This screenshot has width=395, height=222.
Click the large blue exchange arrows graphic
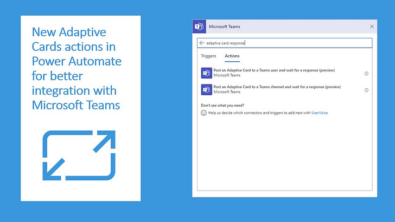pos(79,155)
